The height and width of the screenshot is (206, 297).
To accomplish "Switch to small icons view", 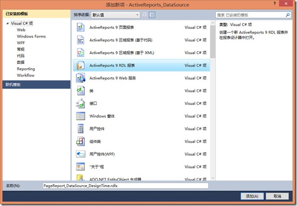I will pyautogui.click(x=145, y=15).
